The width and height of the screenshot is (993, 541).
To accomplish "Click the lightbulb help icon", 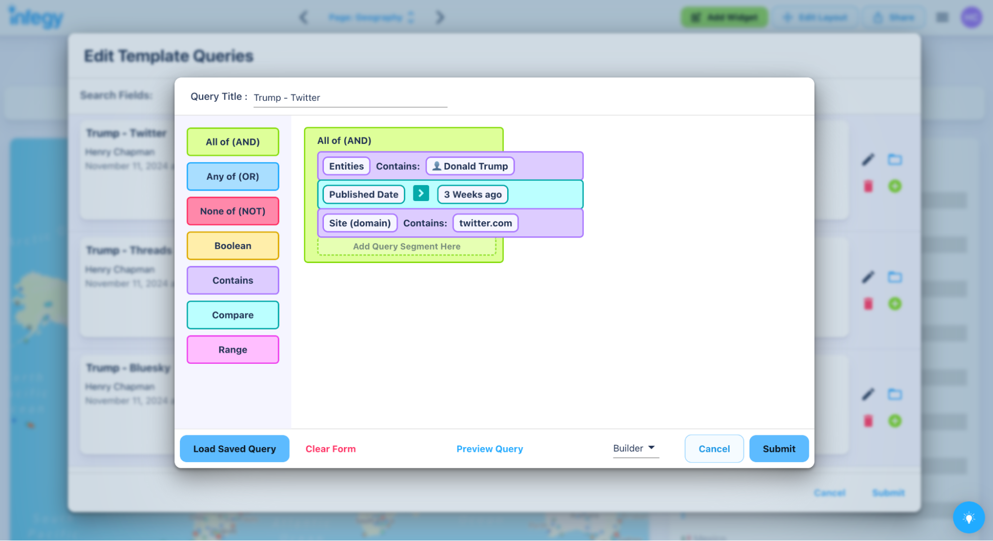I will [968, 518].
